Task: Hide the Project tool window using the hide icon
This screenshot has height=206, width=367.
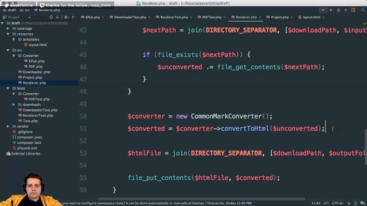Action: coord(73,17)
